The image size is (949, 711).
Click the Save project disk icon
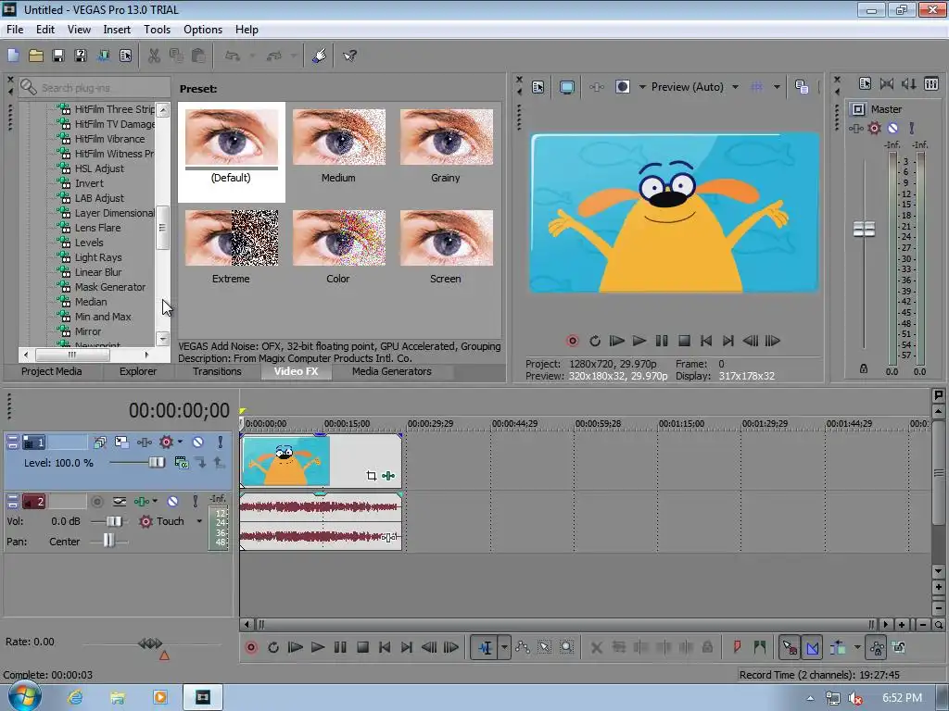click(58, 56)
